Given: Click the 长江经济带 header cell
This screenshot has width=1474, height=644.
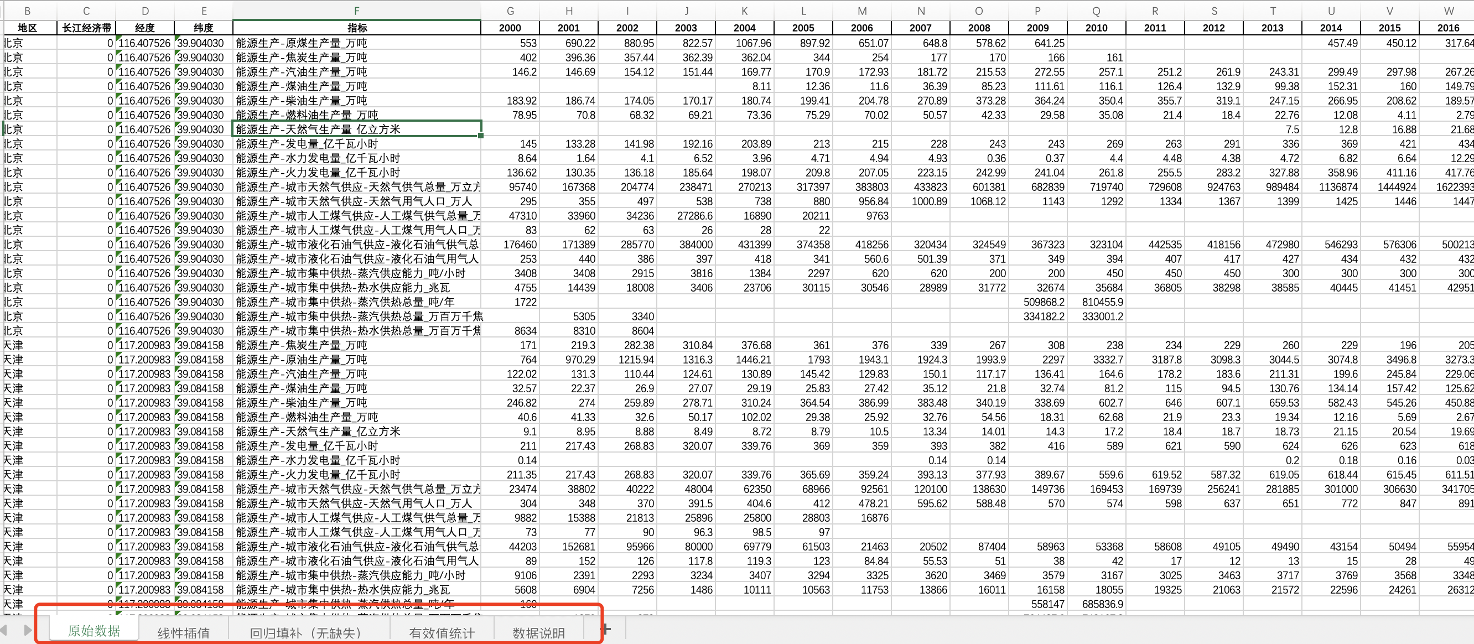Looking at the screenshot, I should (x=86, y=28).
